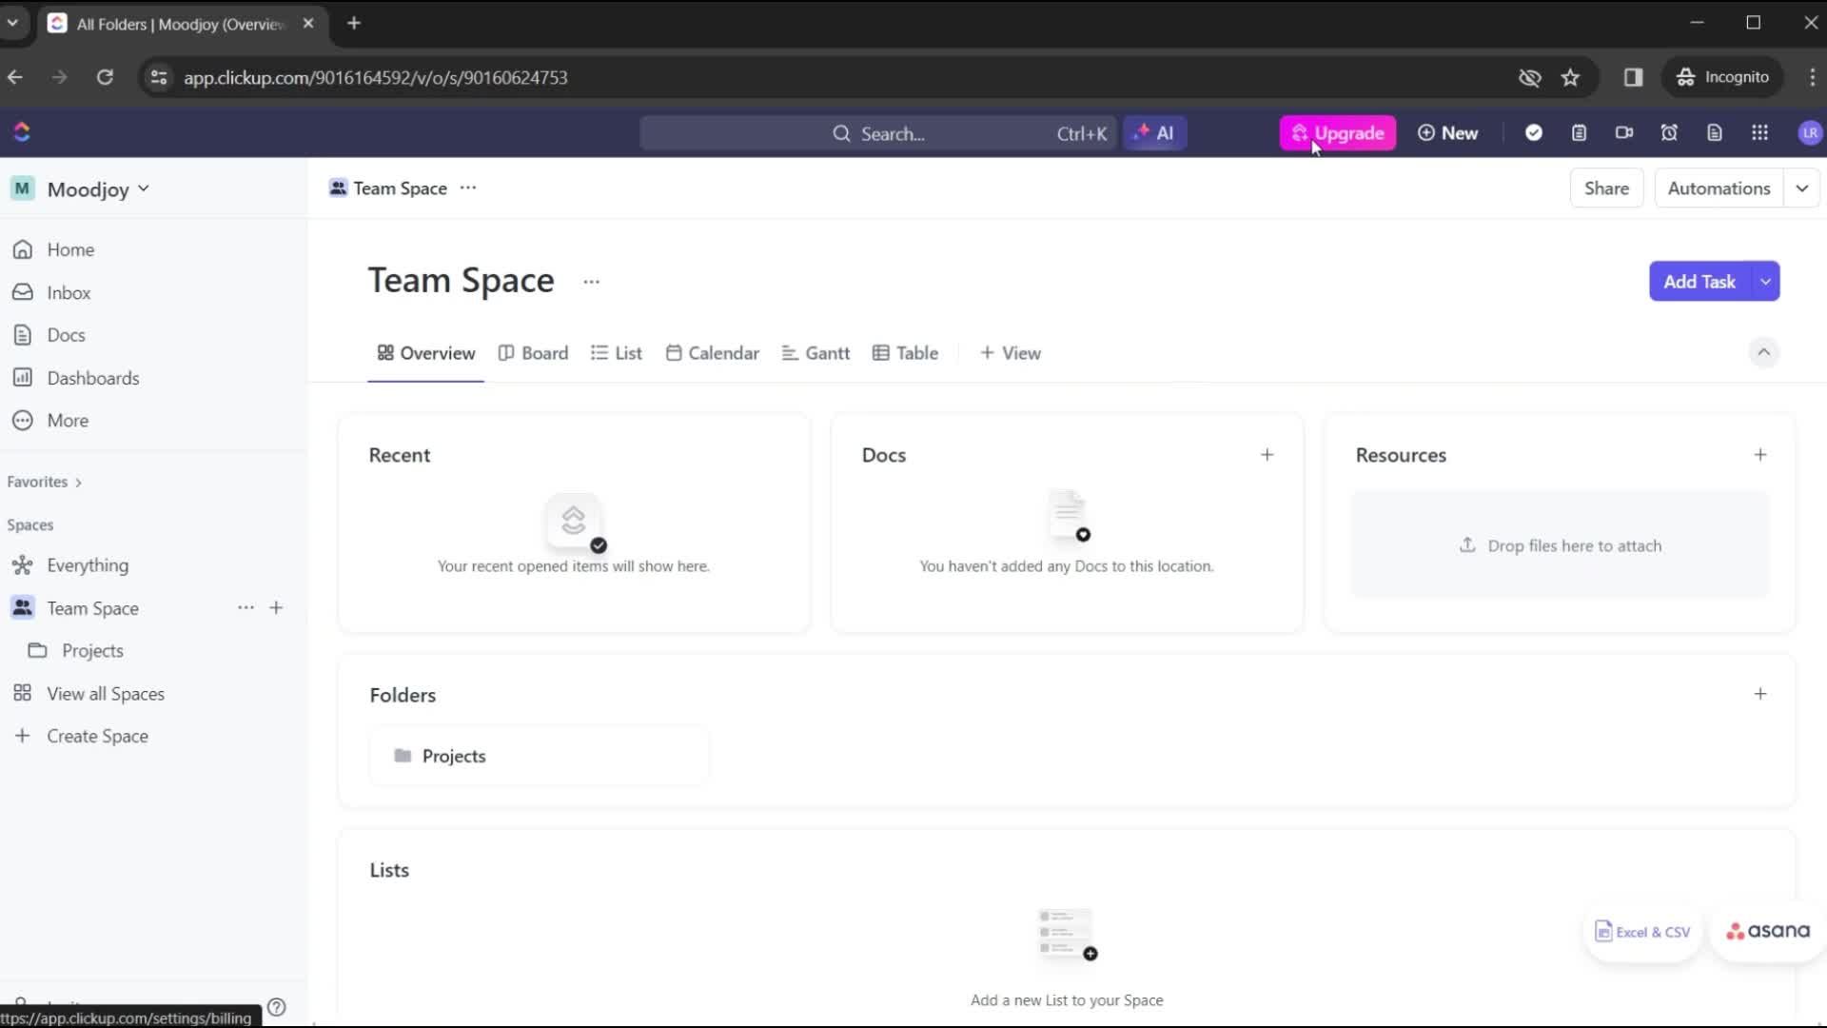Open the help question mark icon
Screen dimensions: 1827x1028
277,1007
